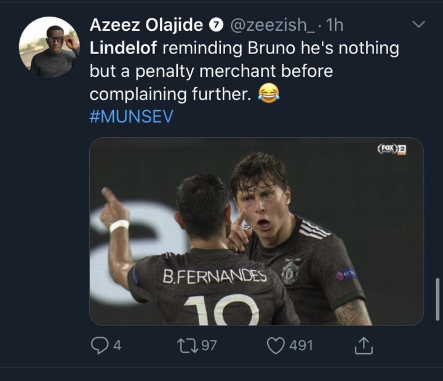
Task: Like the tweet with the heart icon
Action: point(276,346)
